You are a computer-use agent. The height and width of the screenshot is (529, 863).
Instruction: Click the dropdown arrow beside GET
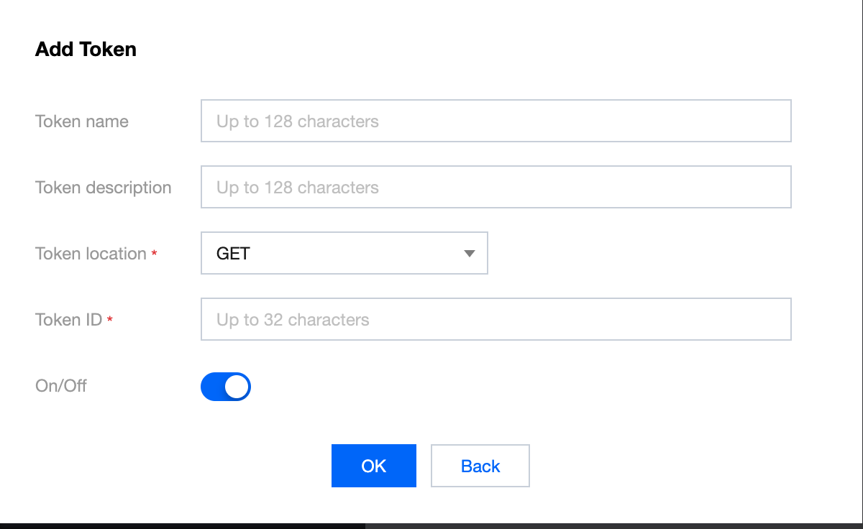[470, 254]
